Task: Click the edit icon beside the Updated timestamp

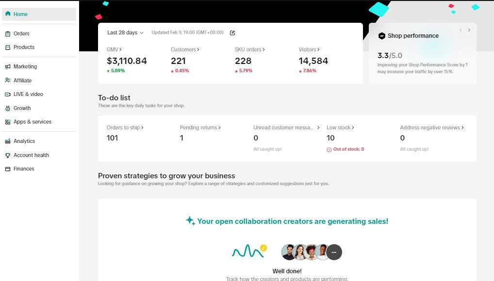Action: tap(232, 33)
